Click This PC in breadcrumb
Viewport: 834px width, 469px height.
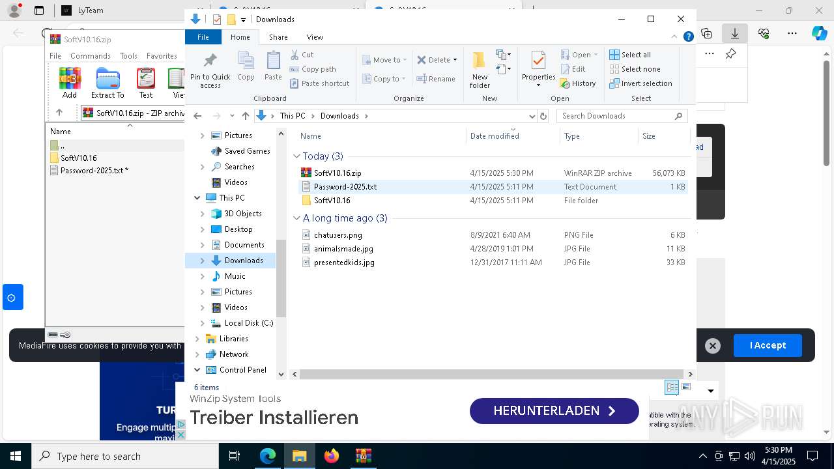pyautogui.click(x=293, y=116)
